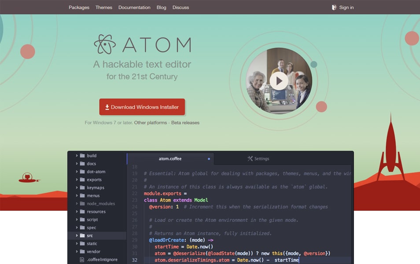Select the node_modules folder name
The height and width of the screenshot is (264, 420).
(x=101, y=204)
